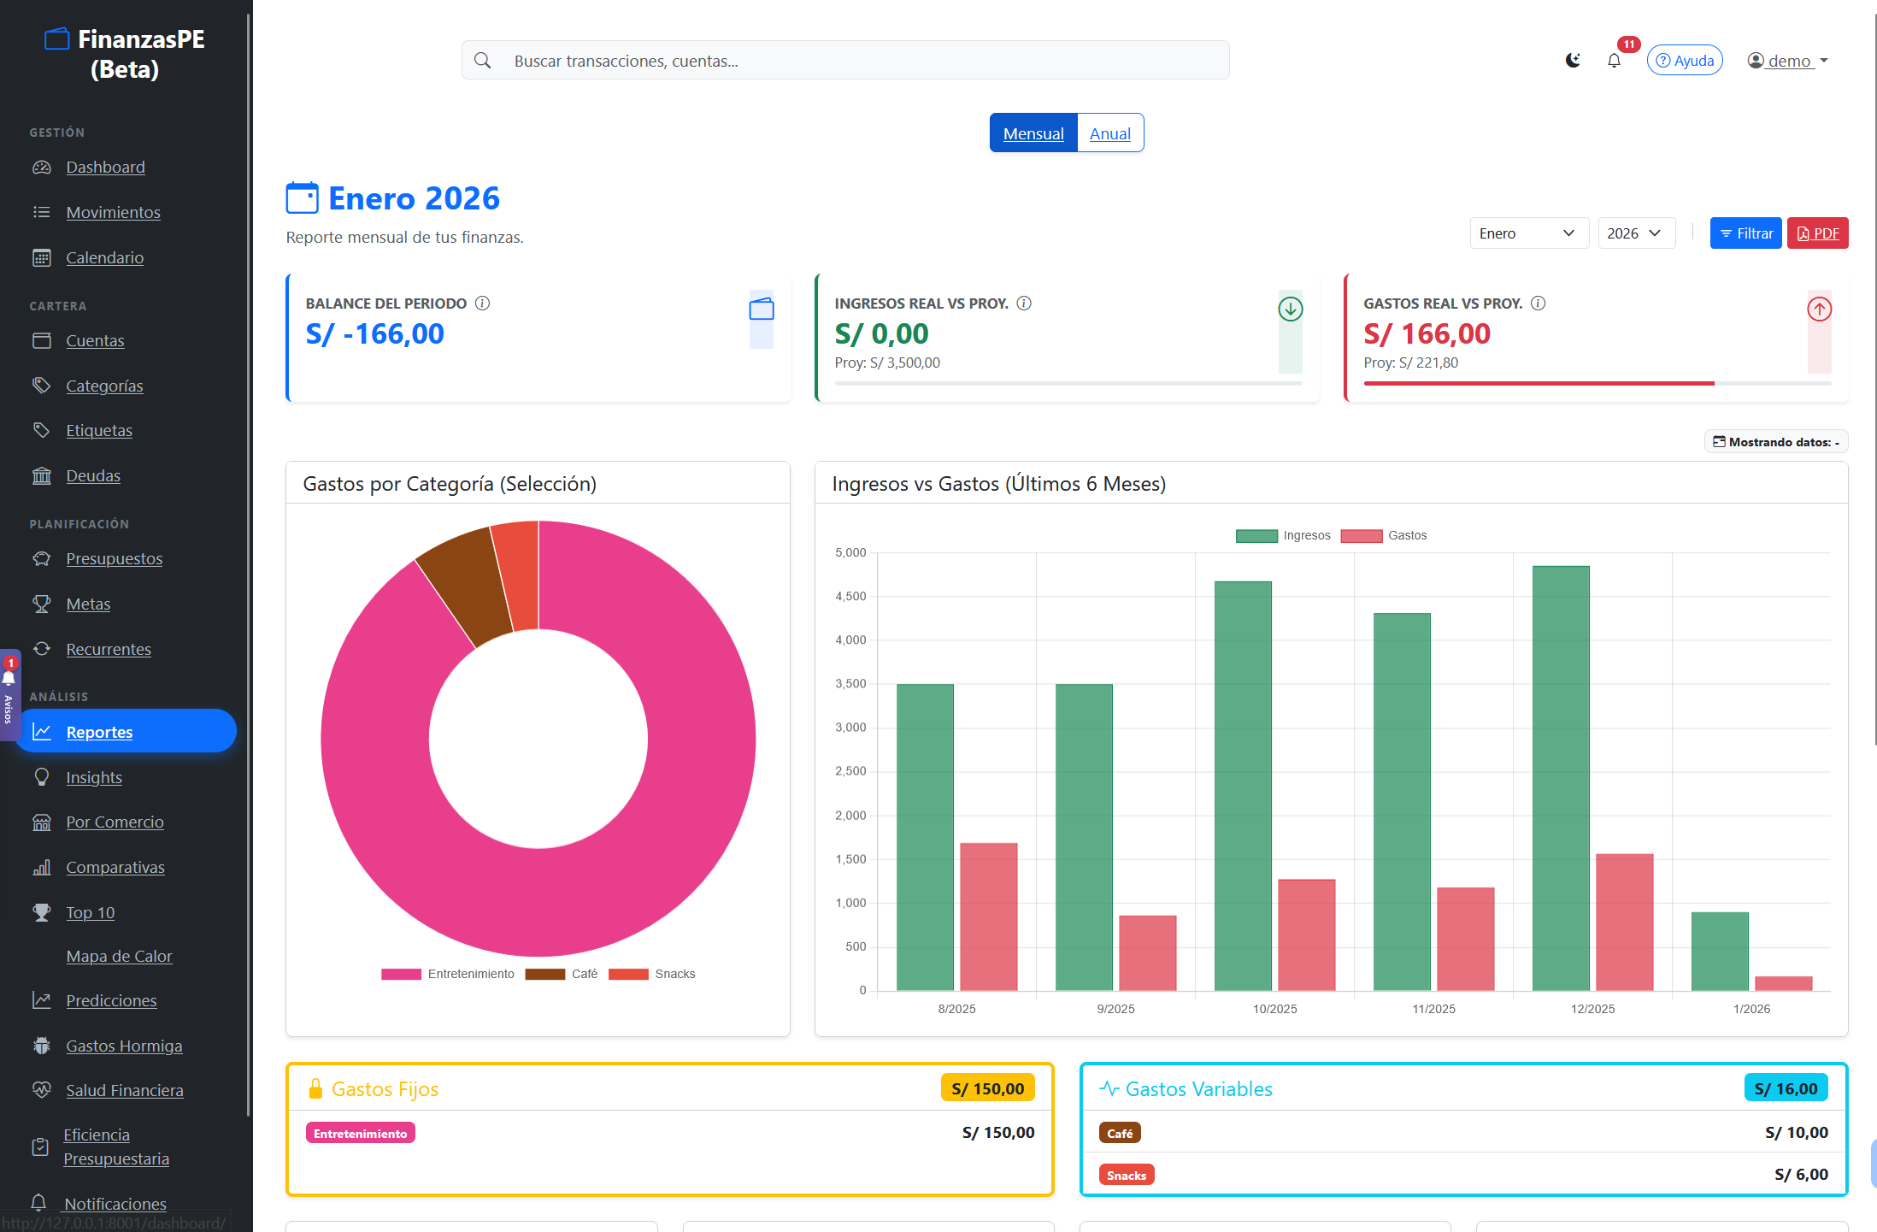Toggle the Café legend swatch
Image resolution: width=1877 pixels, height=1232 pixels.
tap(544, 974)
